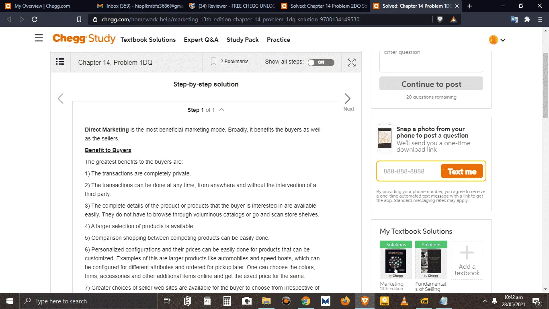This screenshot has width=549, height=309.
Task: Click "Chapter 14, Problem 1DQ" title
Action: click(115, 62)
